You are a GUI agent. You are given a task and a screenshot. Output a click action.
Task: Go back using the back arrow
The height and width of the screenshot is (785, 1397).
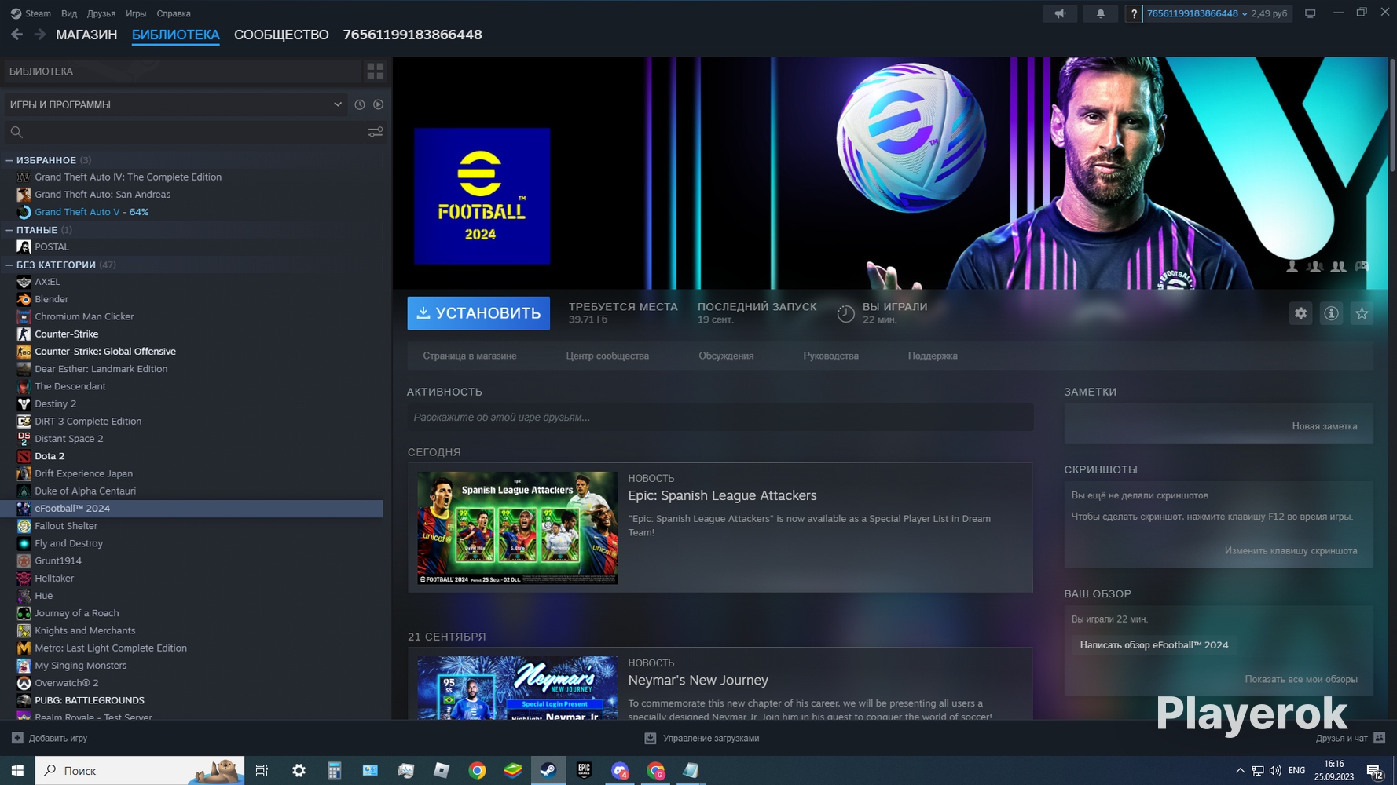click(x=16, y=35)
